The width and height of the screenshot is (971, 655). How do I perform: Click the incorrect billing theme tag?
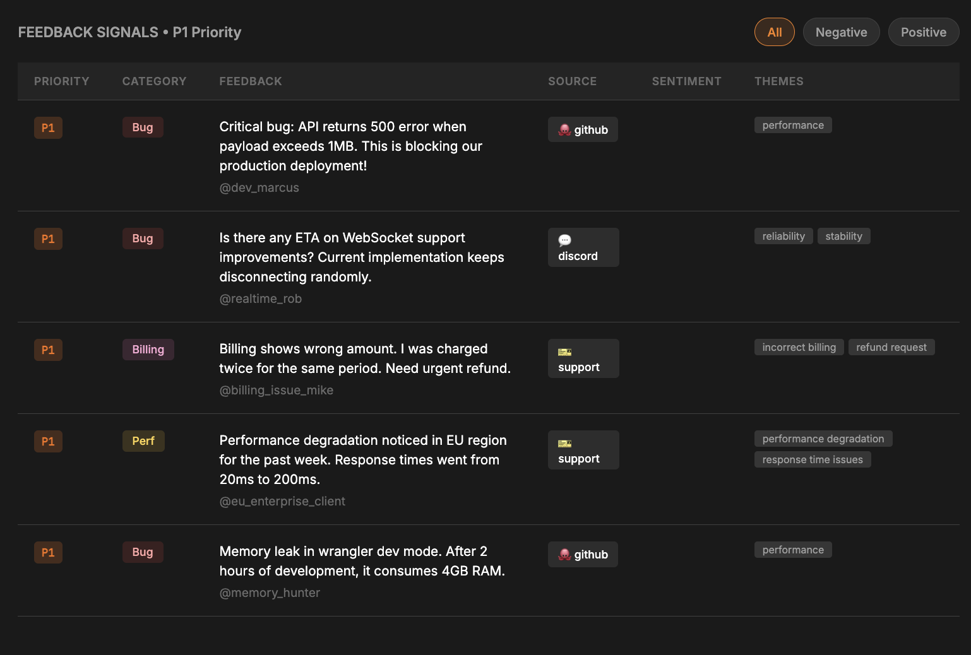click(799, 347)
